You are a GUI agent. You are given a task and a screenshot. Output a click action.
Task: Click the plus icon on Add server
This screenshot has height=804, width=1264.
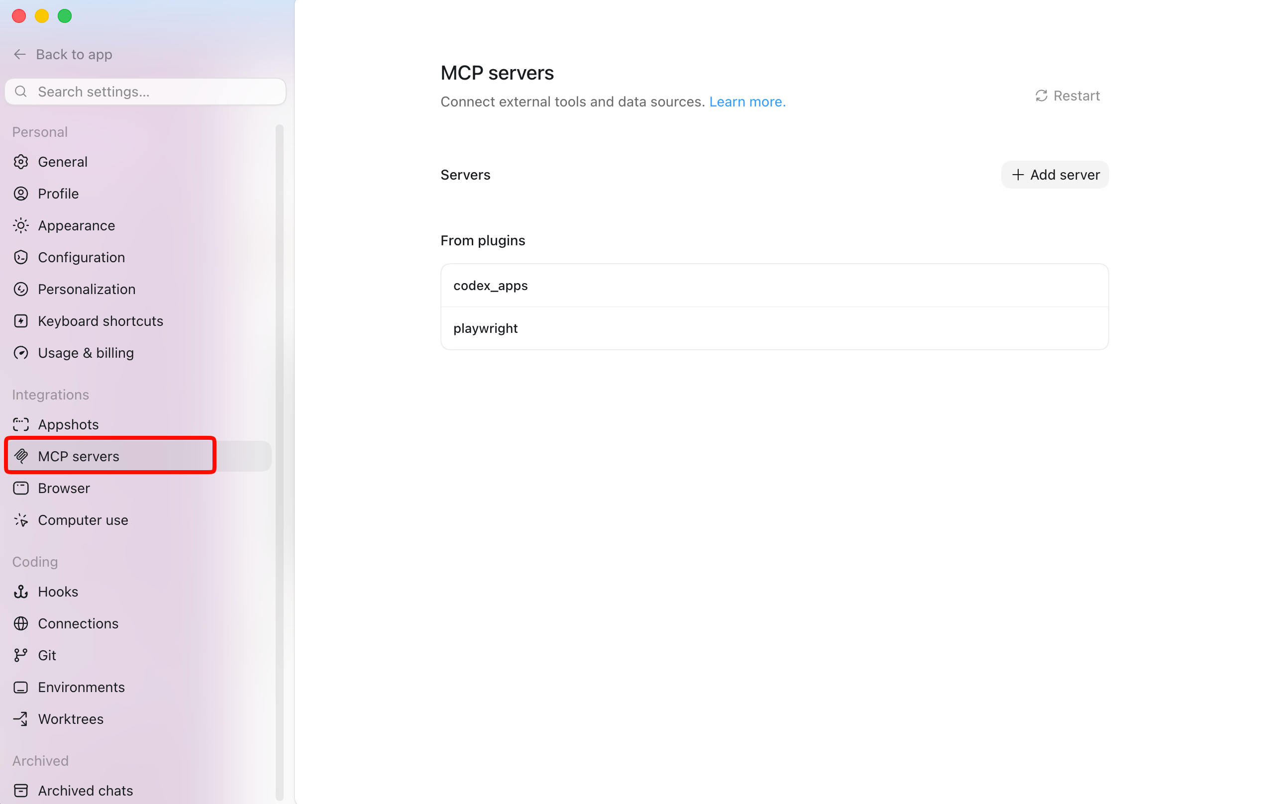(x=1018, y=175)
